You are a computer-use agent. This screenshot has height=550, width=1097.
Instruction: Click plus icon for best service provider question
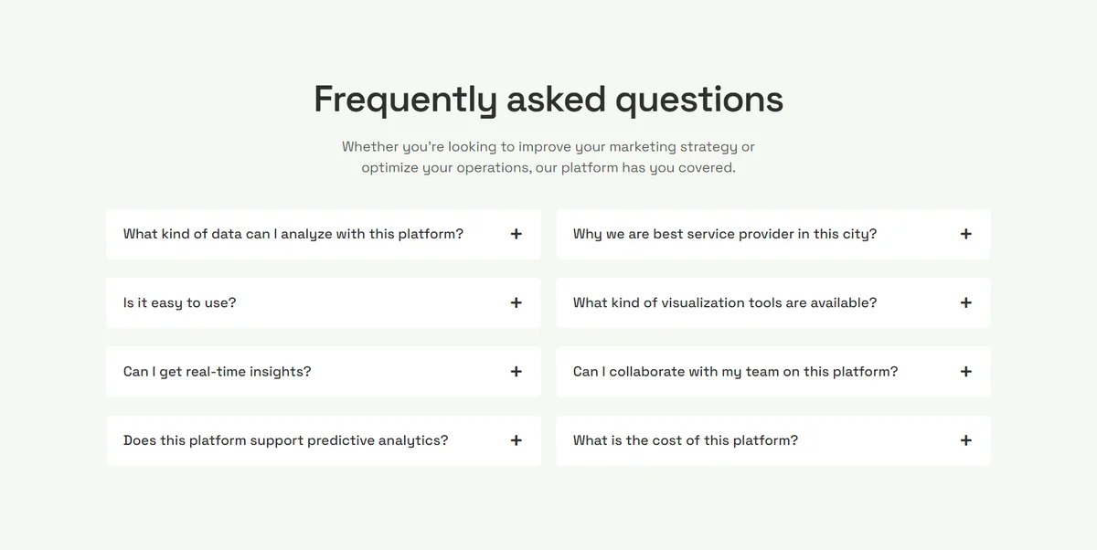[966, 234]
